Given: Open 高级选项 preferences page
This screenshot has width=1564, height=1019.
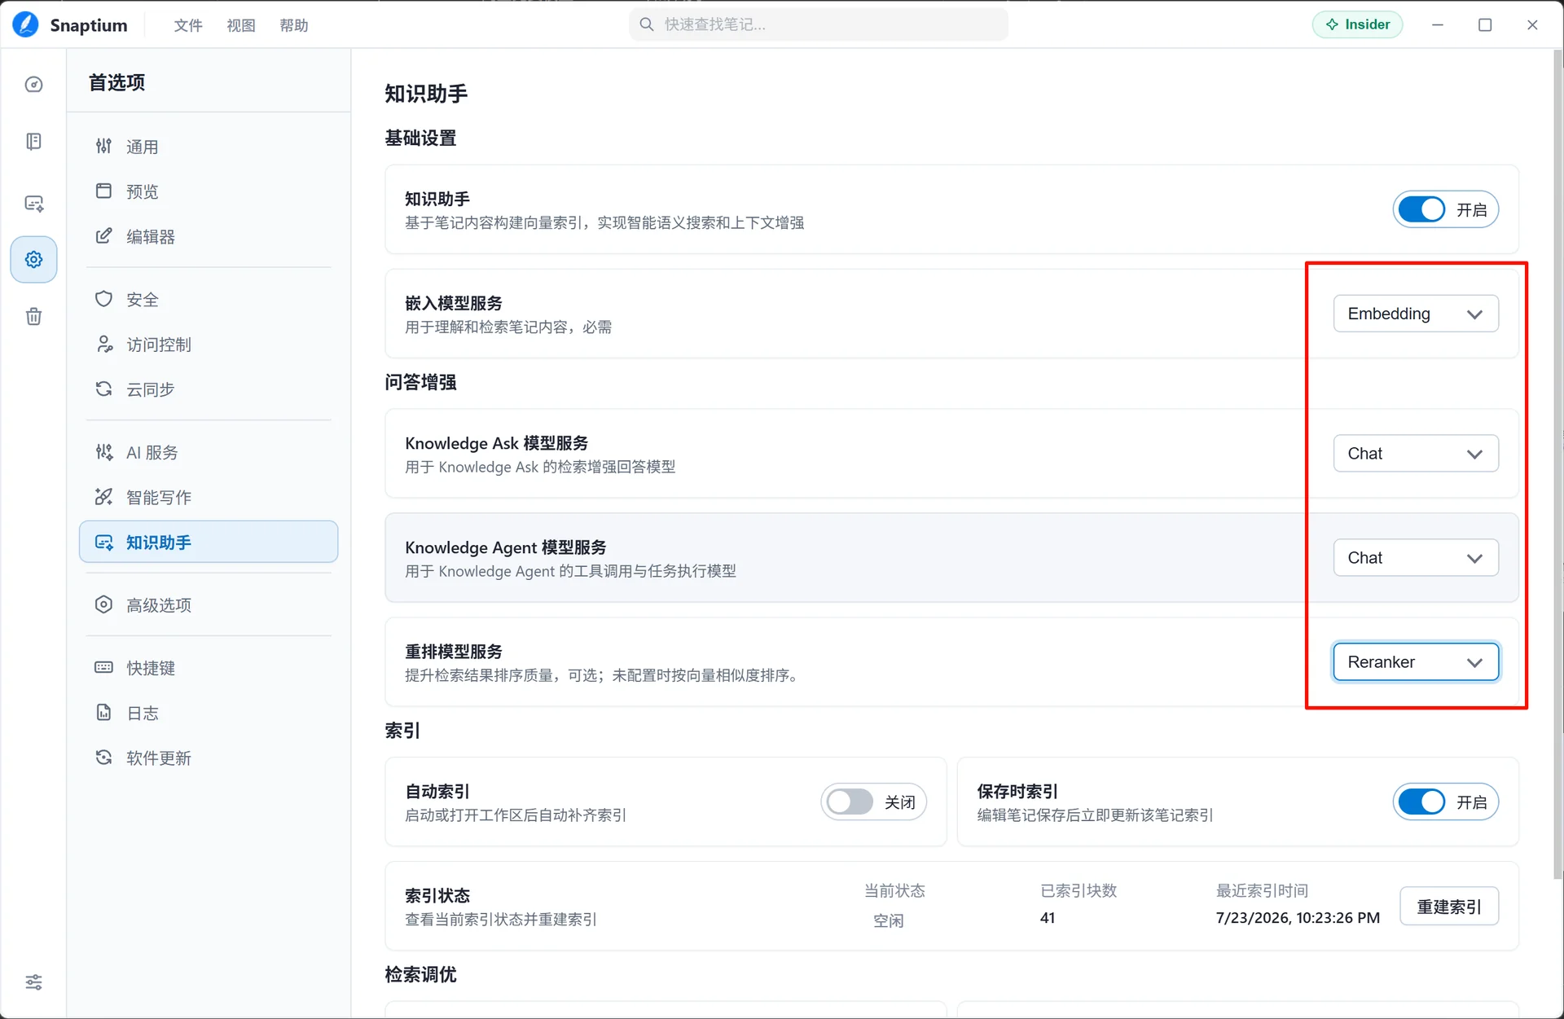Looking at the screenshot, I should pos(209,605).
